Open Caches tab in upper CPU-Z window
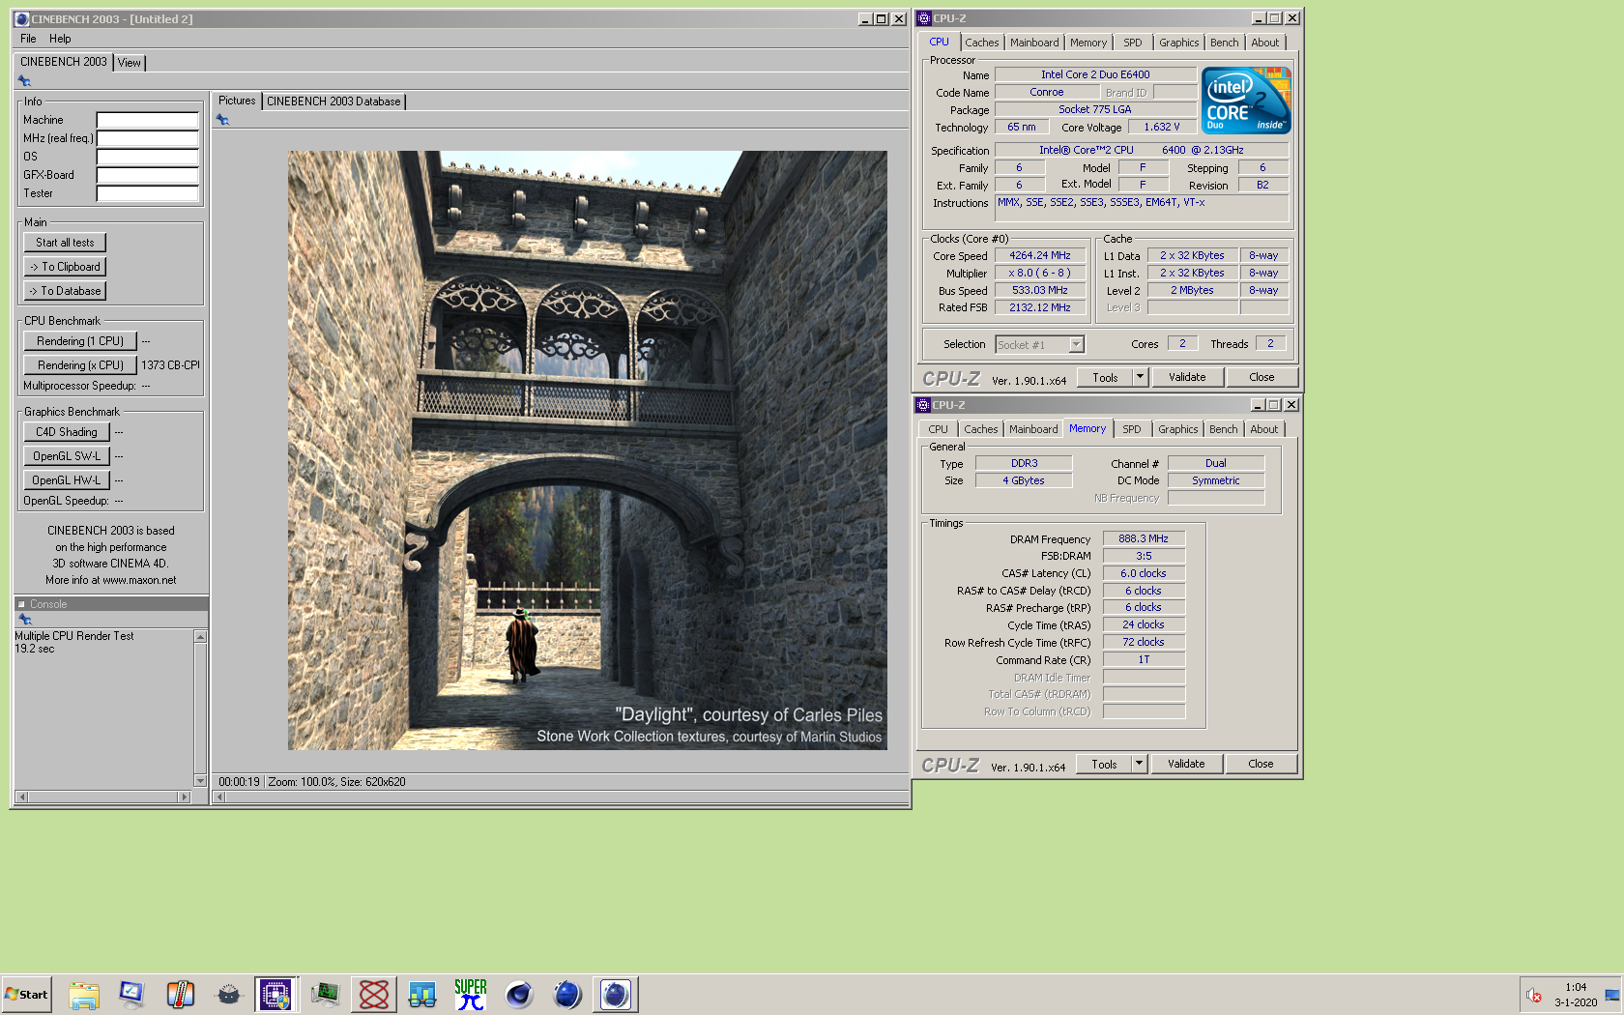This screenshot has height=1015, width=1624. [x=982, y=43]
